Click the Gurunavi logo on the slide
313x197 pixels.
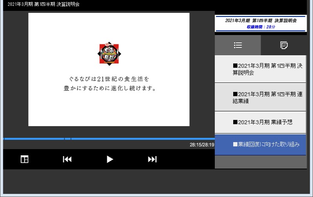(109, 54)
